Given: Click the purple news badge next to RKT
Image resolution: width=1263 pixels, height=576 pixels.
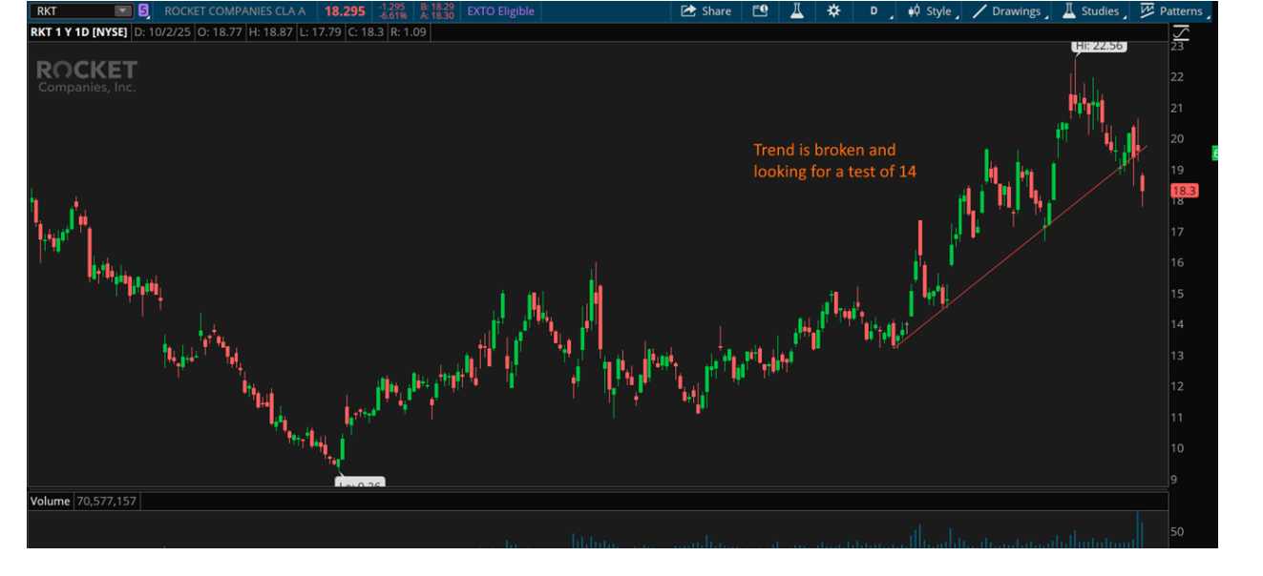Looking at the screenshot, I should pos(144,11).
